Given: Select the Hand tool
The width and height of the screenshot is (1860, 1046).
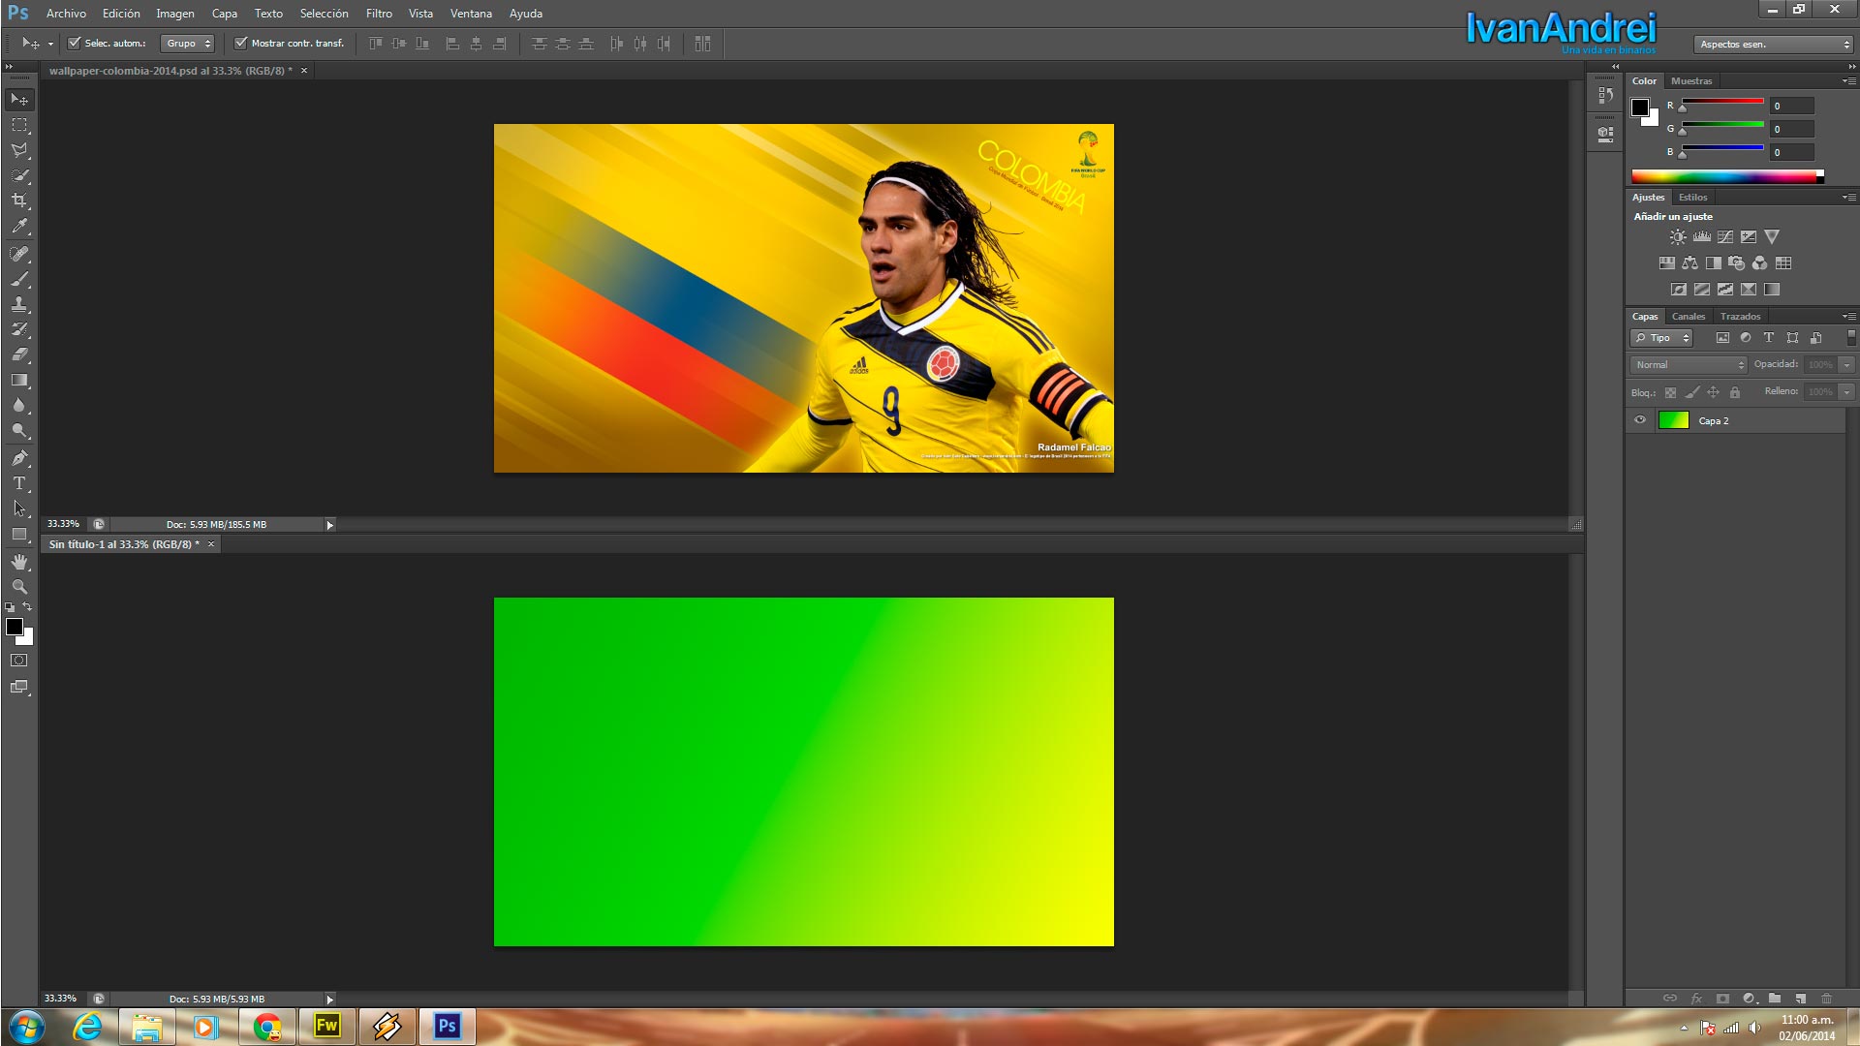Looking at the screenshot, I should pos(19,562).
